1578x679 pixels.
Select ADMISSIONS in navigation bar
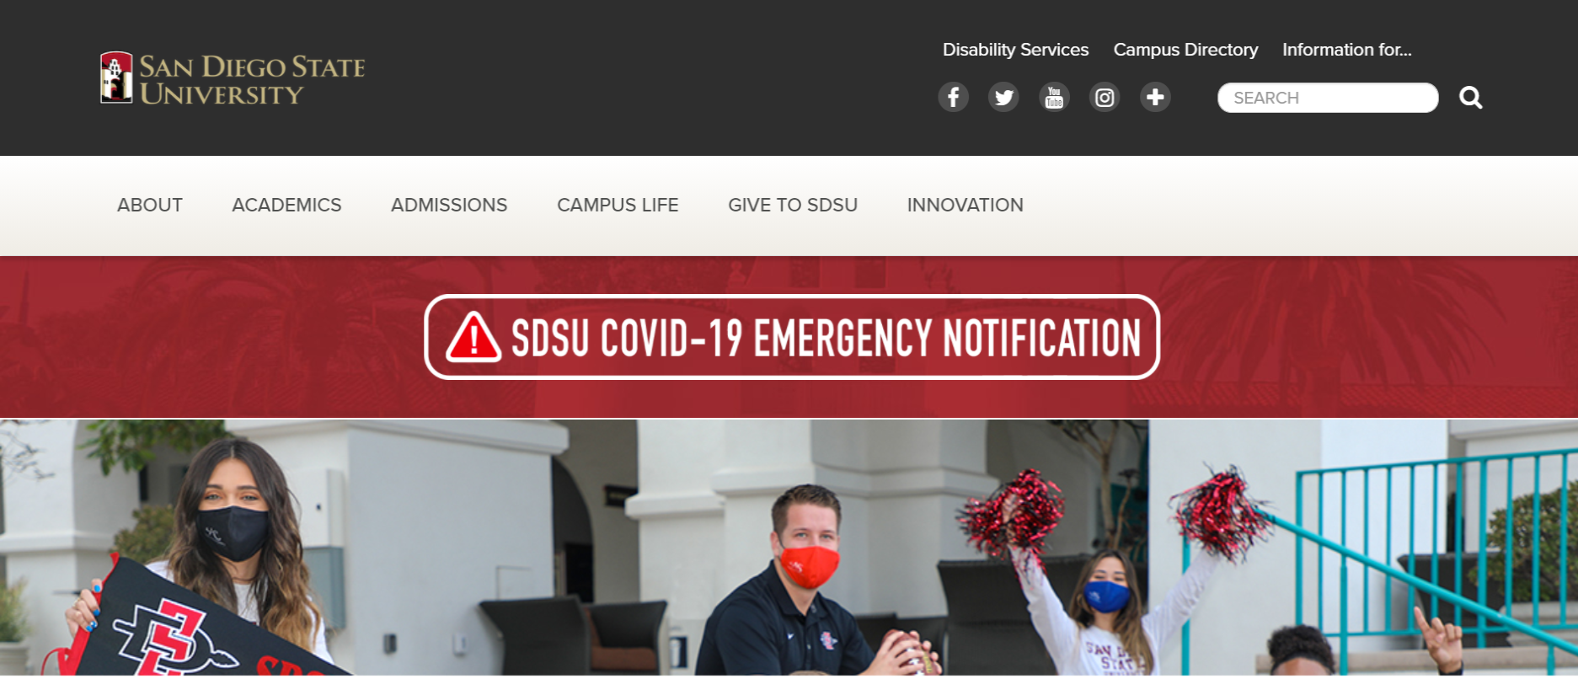pyautogui.click(x=449, y=205)
